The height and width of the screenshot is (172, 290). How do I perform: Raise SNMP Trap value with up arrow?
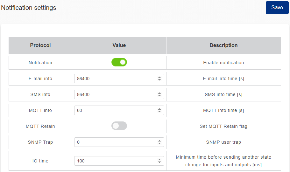(x=159, y=141)
